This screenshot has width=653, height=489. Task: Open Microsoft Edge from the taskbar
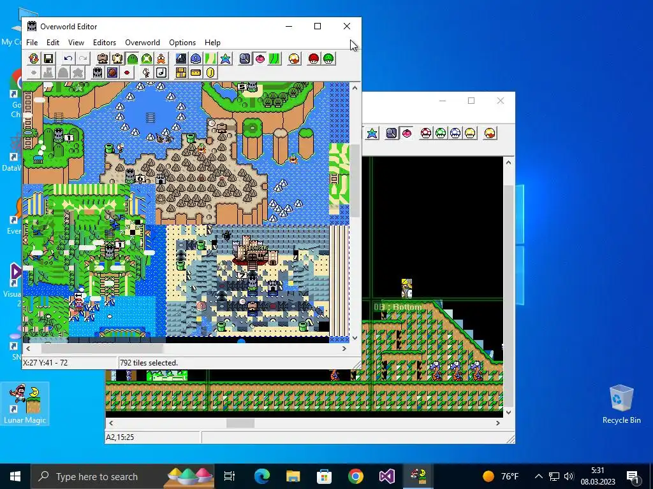tap(262, 476)
